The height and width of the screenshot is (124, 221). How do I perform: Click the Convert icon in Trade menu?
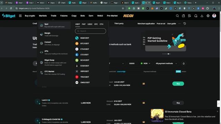coord(41,43)
